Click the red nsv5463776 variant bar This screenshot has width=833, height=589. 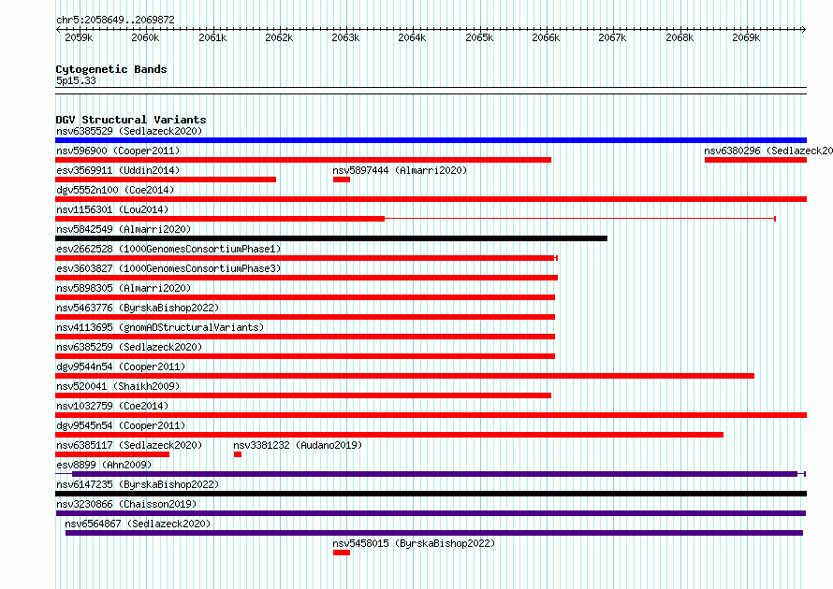click(305, 317)
